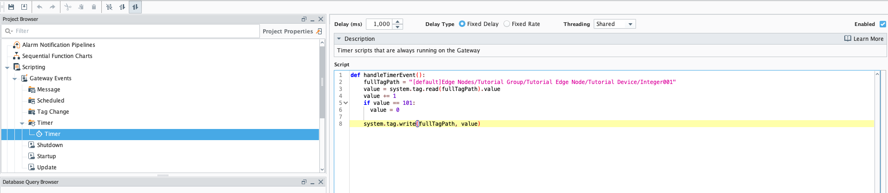Image resolution: width=888 pixels, height=193 pixels.
Task: Open the Threading dropdown set to Shared
Action: [x=614, y=24]
